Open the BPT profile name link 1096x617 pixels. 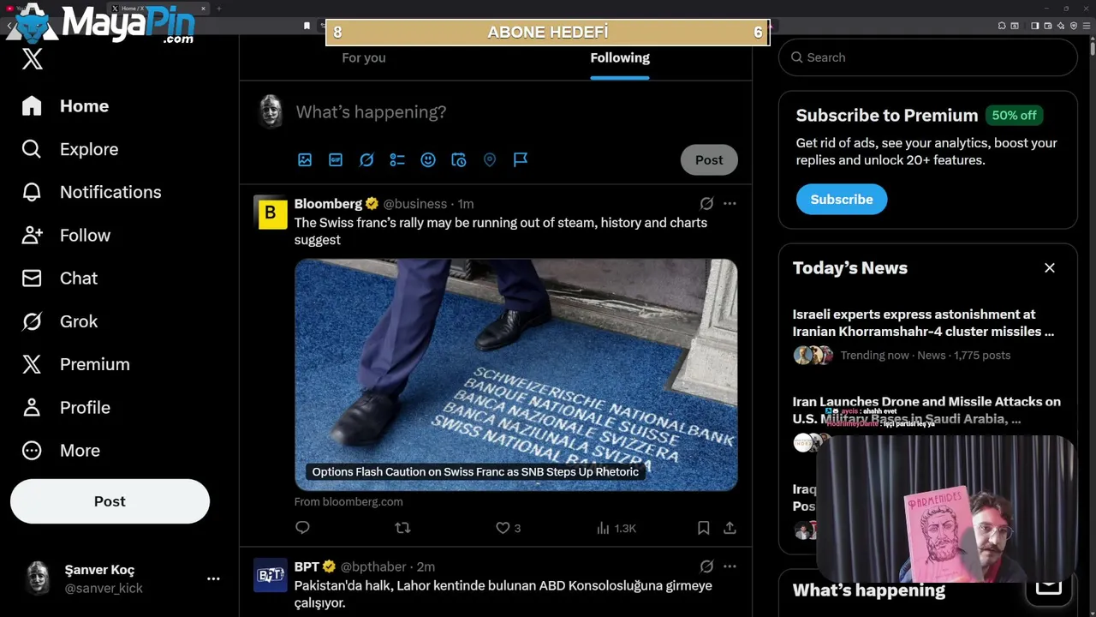point(307,566)
